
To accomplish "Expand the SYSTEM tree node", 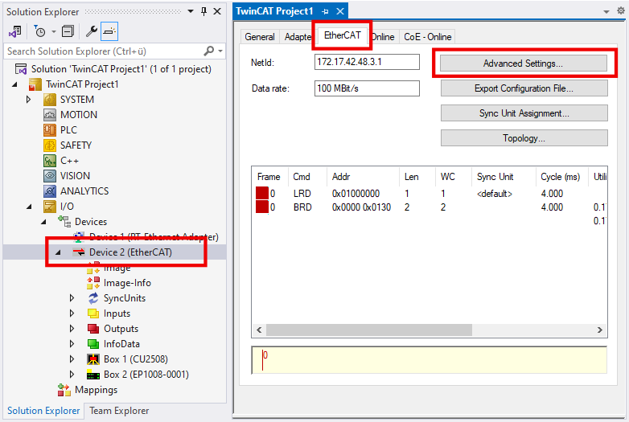I will [x=29, y=100].
